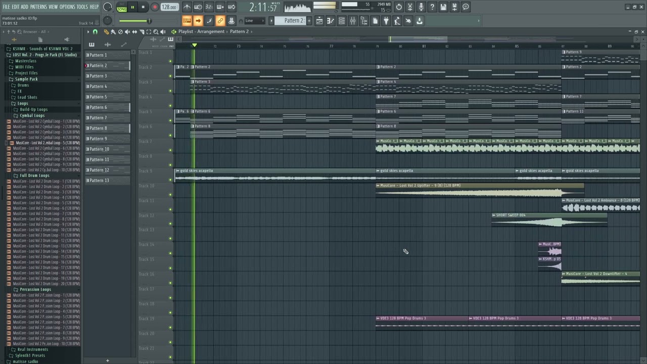
Task: Collapse the Loops folder
Action: 23,104
